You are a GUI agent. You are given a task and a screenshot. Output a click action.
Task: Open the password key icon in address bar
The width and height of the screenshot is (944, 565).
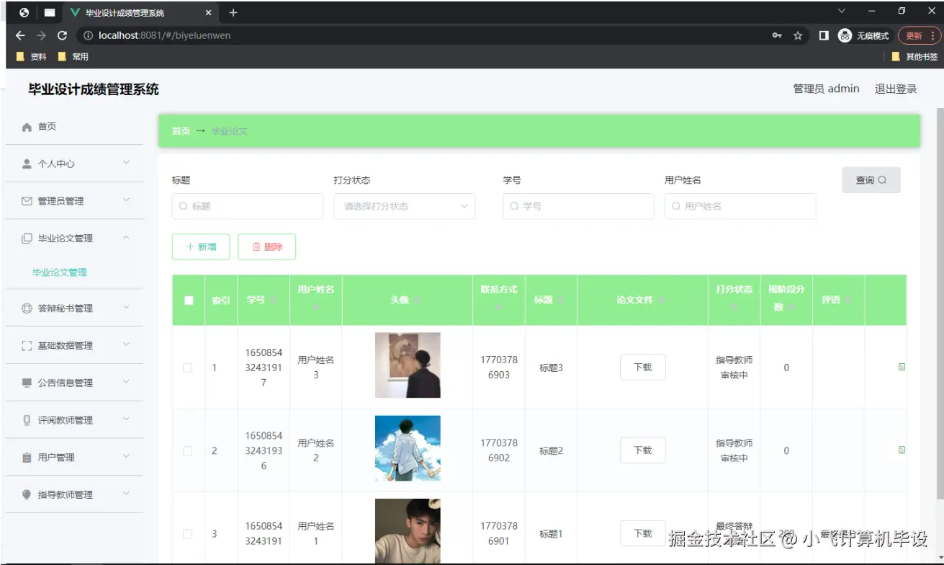point(777,35)
